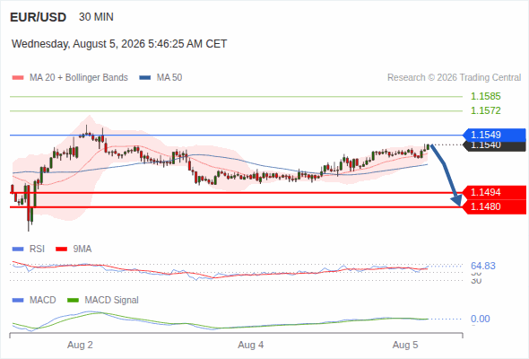
Task: Click the EUR/USD pair title
Action: [39, 17]
